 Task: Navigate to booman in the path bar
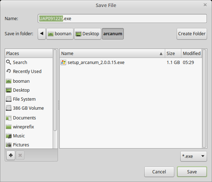point(60,34)
